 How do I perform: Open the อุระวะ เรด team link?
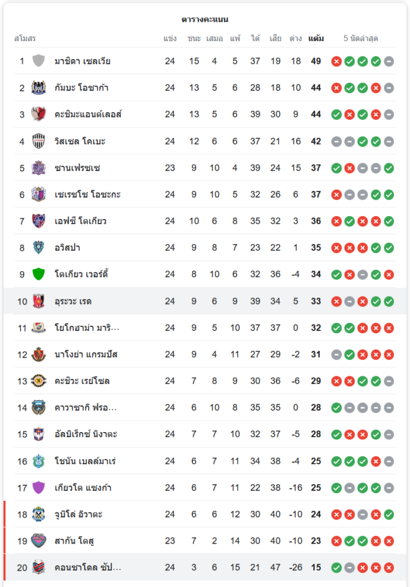pos(73,301)
